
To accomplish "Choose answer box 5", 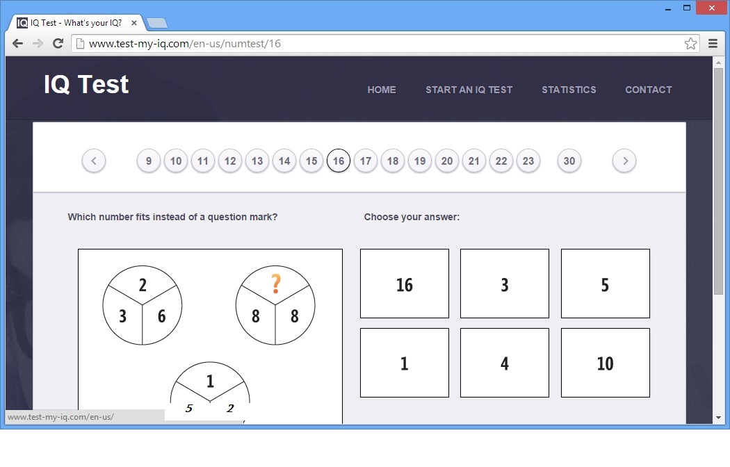I will pos(606,284).
